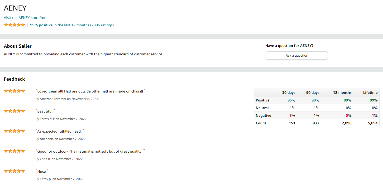Click the 'Loved them all!' review text
Viewport: 383px width, 185px height.
[90, 91]
